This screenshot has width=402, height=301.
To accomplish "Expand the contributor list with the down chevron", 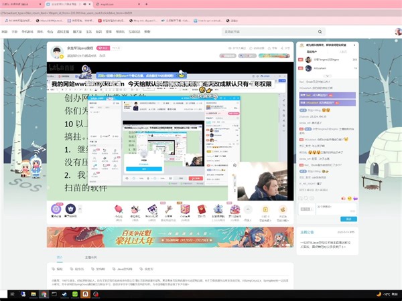I will (327, 76).
